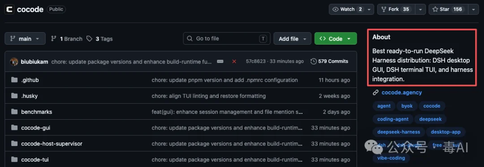Open the .husky folder

coord(29,96)
